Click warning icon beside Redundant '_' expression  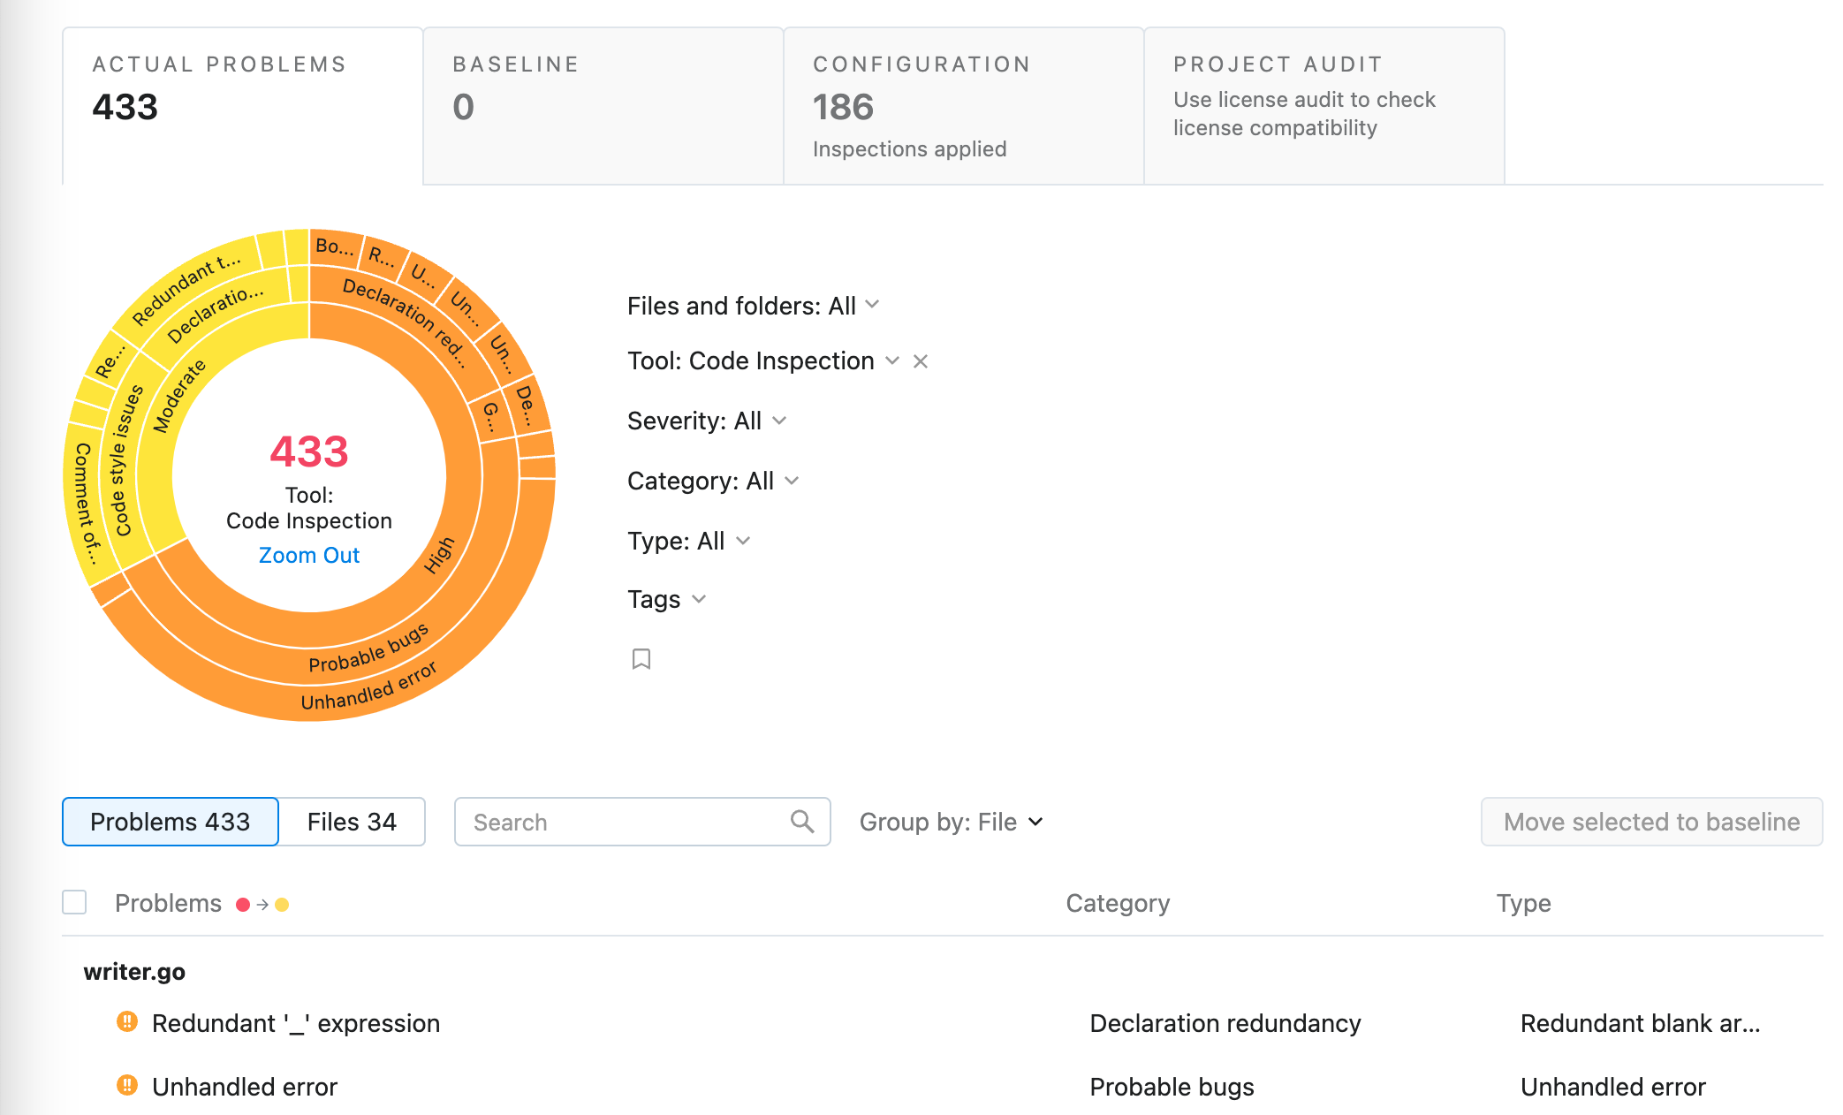click(127, 1022)
